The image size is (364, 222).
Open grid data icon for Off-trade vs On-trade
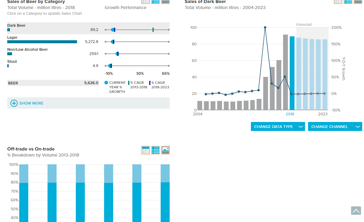coord(156,150)
